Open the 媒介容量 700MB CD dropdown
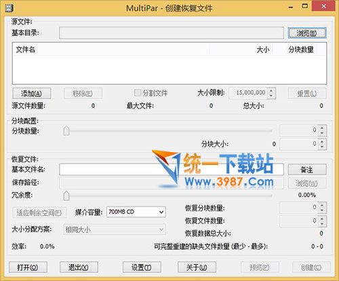The image size is (339, 281). point(136,212)
